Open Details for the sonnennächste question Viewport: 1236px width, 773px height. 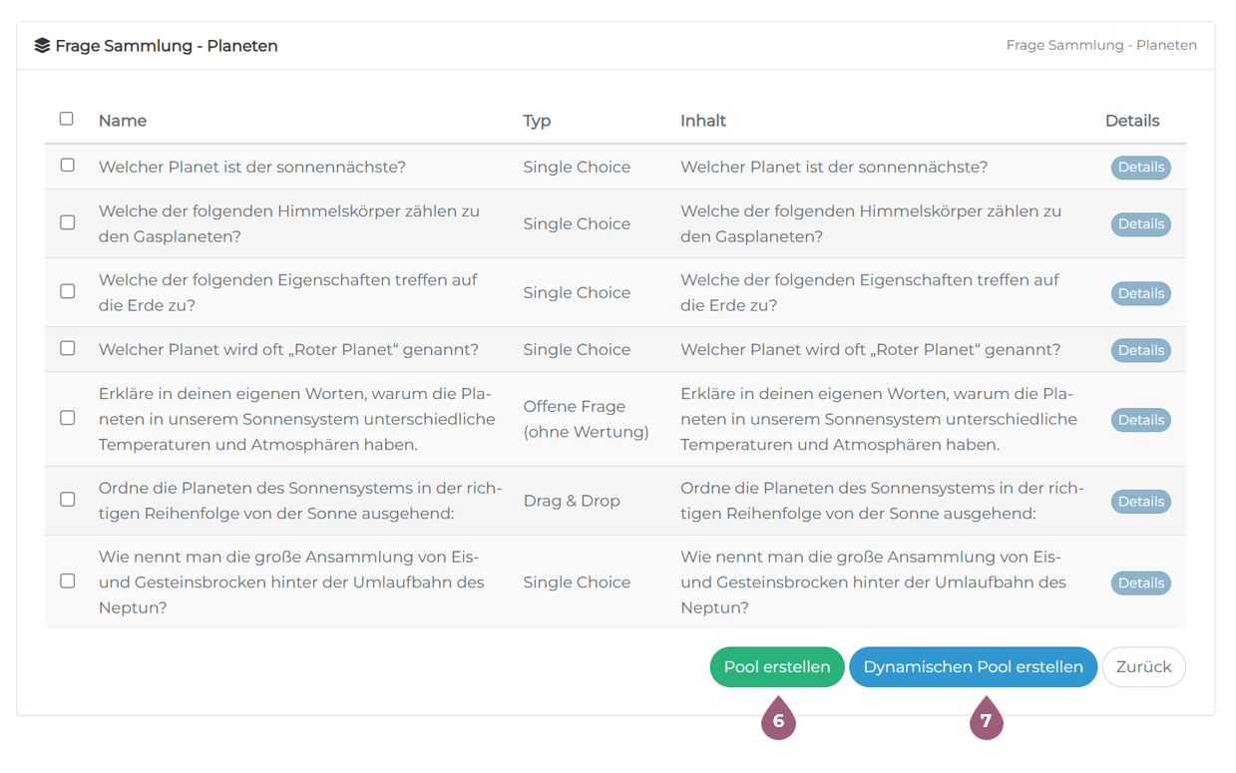1140,168
